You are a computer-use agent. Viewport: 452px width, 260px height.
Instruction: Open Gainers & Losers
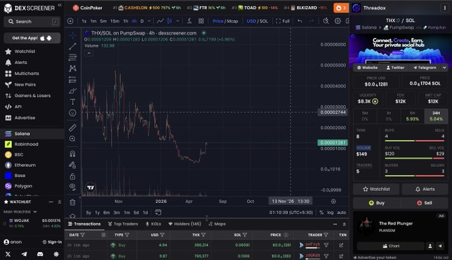point(33,95)
